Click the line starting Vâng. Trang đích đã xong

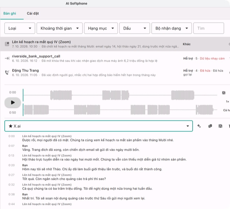coord(81,150)
